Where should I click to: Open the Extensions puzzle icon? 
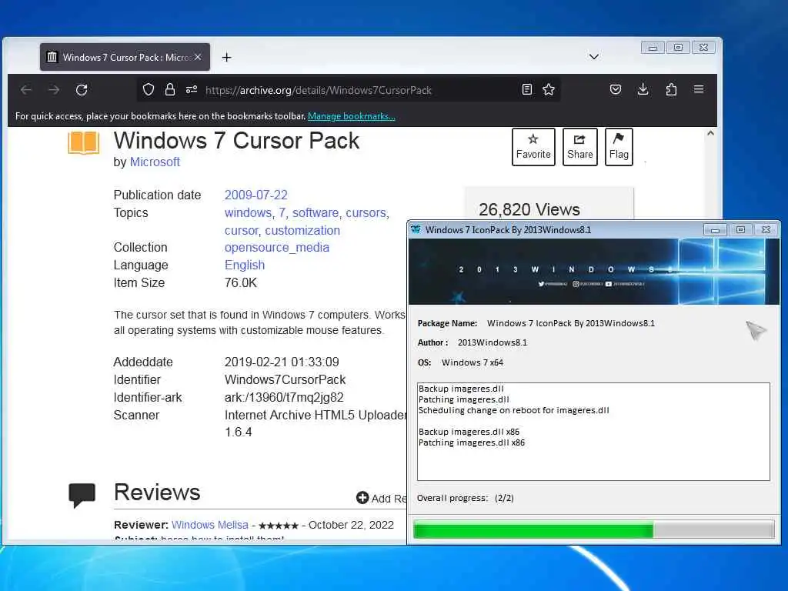pyautogui.click(x=671, y=89)
